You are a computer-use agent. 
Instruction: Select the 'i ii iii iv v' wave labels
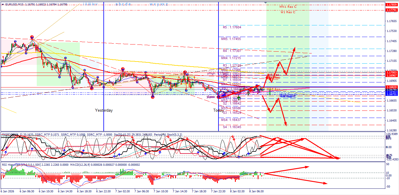[x=90, y=4]
